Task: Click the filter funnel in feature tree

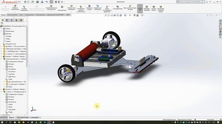Action: pyautogui.click(x=2, y=23)
